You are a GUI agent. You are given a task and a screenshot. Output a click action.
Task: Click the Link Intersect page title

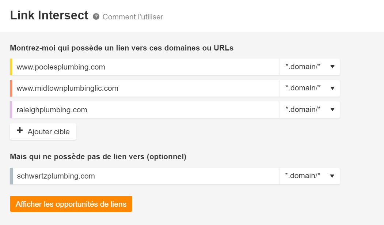(49, 15)
